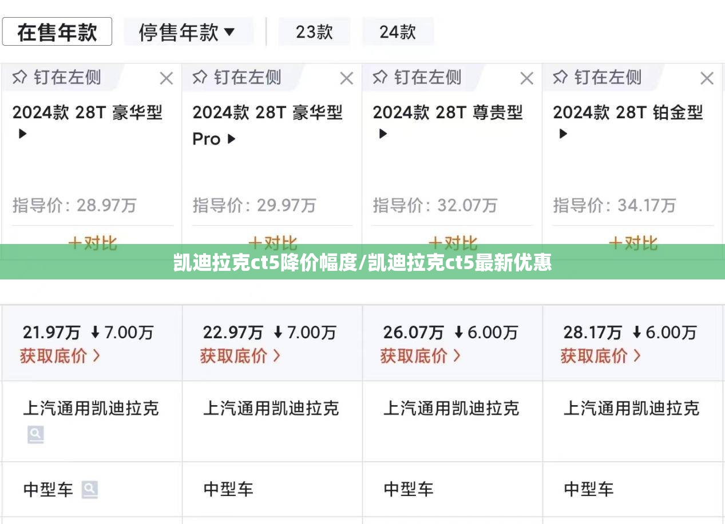
Task: Click the 指导价: 29.97万 text
Action: pyautogui.click(x=254, y=205)
